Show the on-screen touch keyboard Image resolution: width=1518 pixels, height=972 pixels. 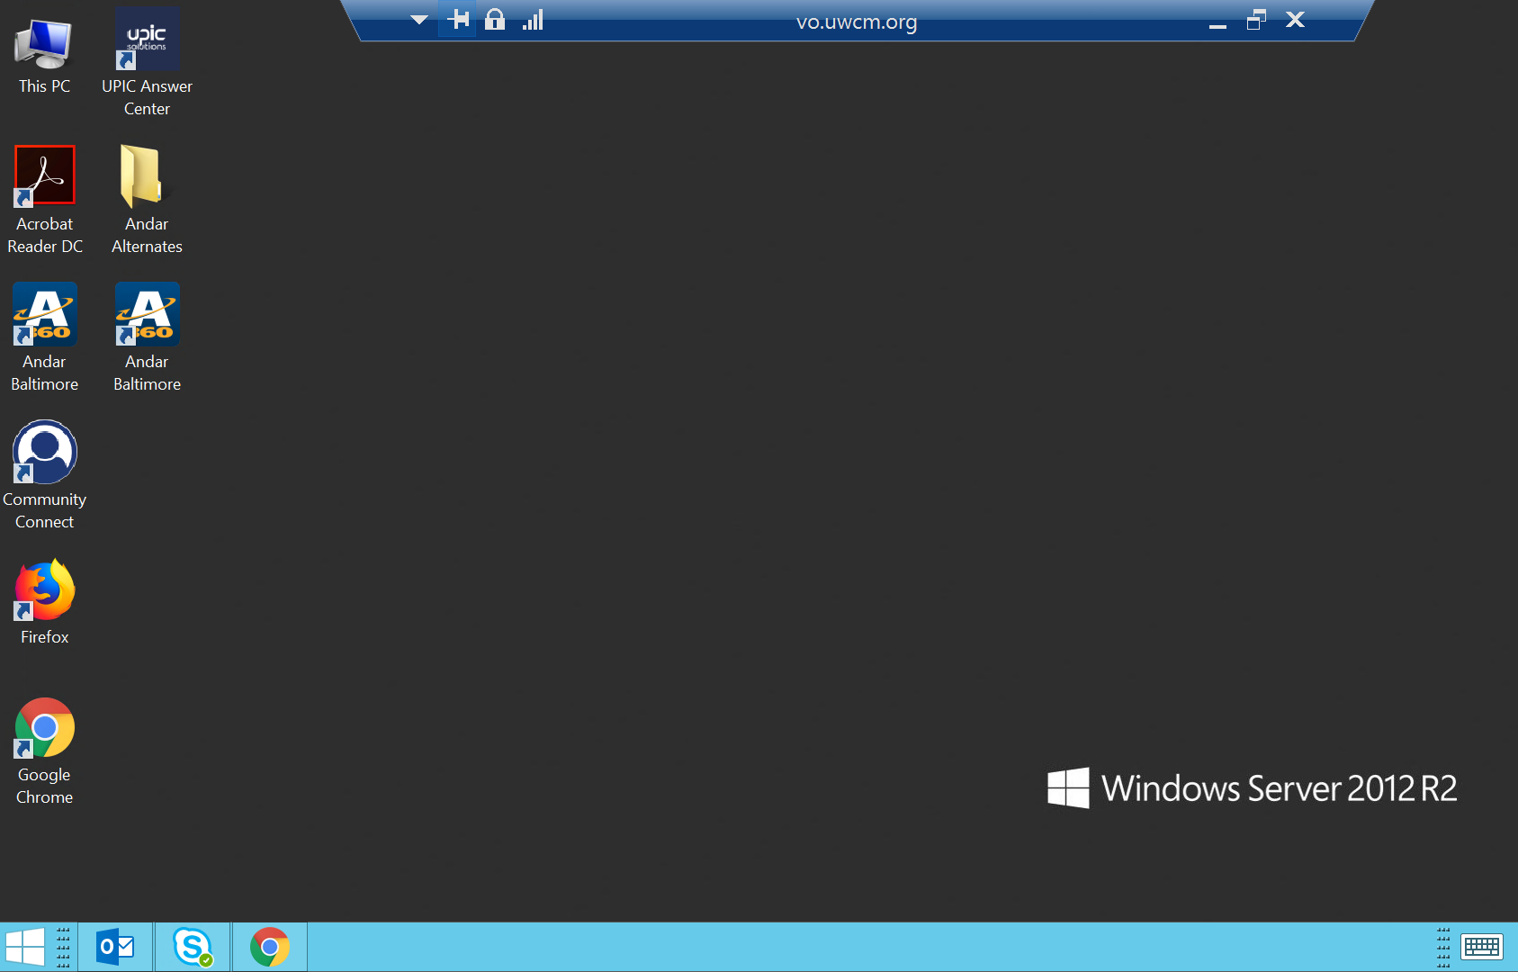[1481, 947]
